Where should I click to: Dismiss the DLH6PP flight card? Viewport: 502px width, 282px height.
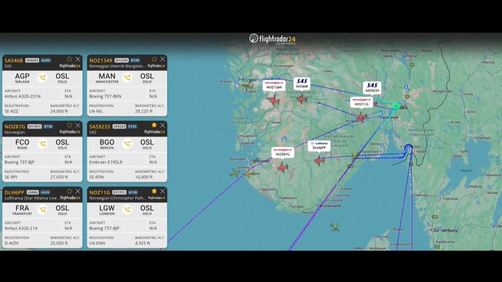click(x=78, y=191)
